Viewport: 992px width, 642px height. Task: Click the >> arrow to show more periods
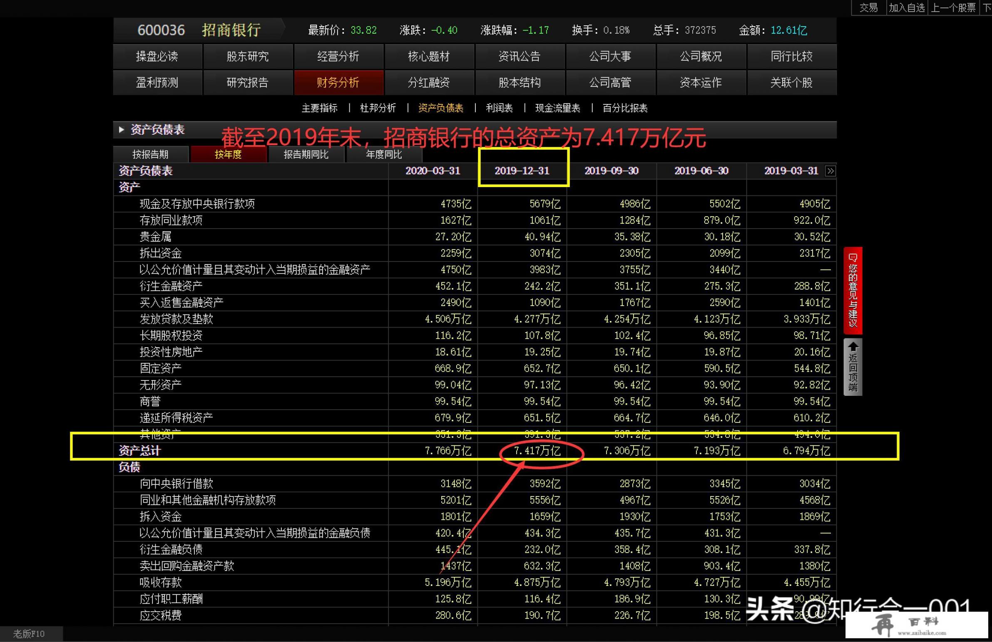830,171
